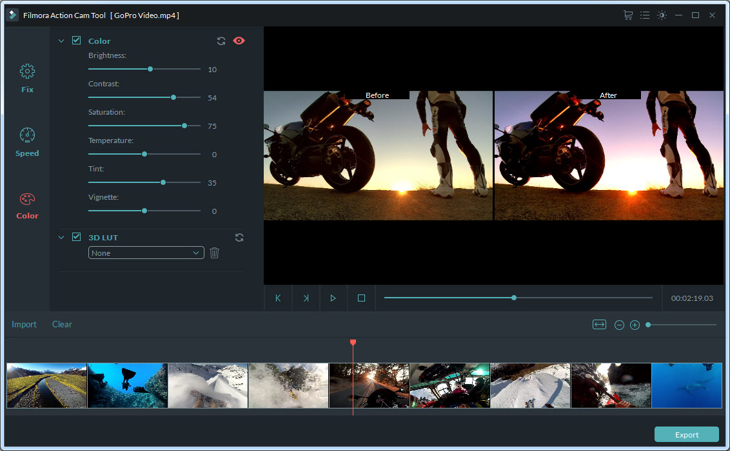Disable the 3D LUT checkbox
Image resolution: width=730 pixels, height=451 pixels.
pos(76,237)
